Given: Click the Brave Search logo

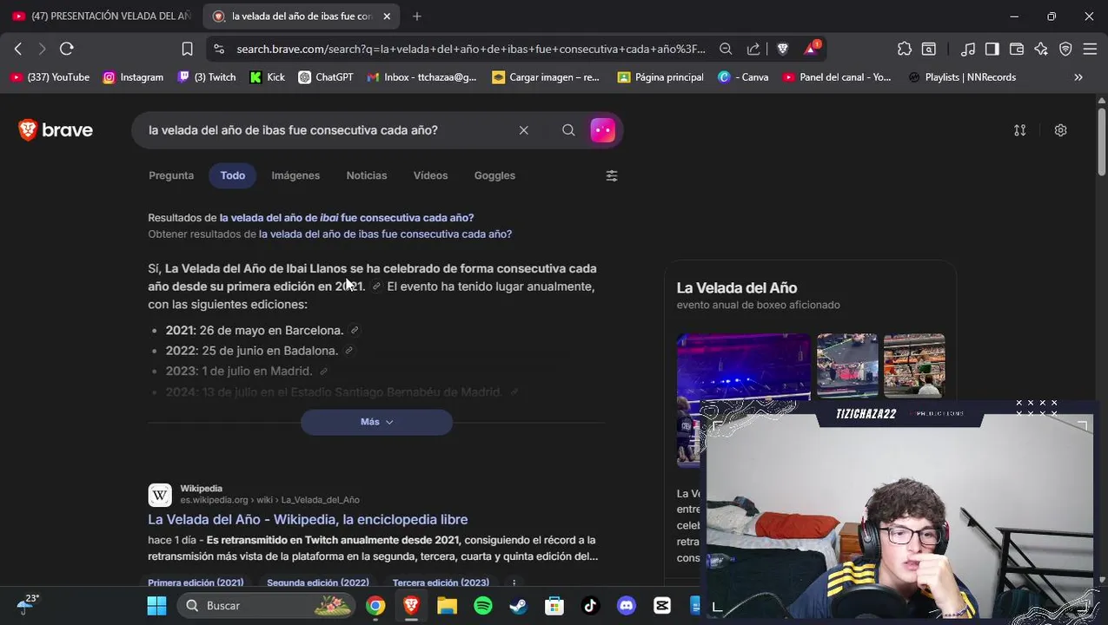Looking at the screenshot, I should pos(56,130).
